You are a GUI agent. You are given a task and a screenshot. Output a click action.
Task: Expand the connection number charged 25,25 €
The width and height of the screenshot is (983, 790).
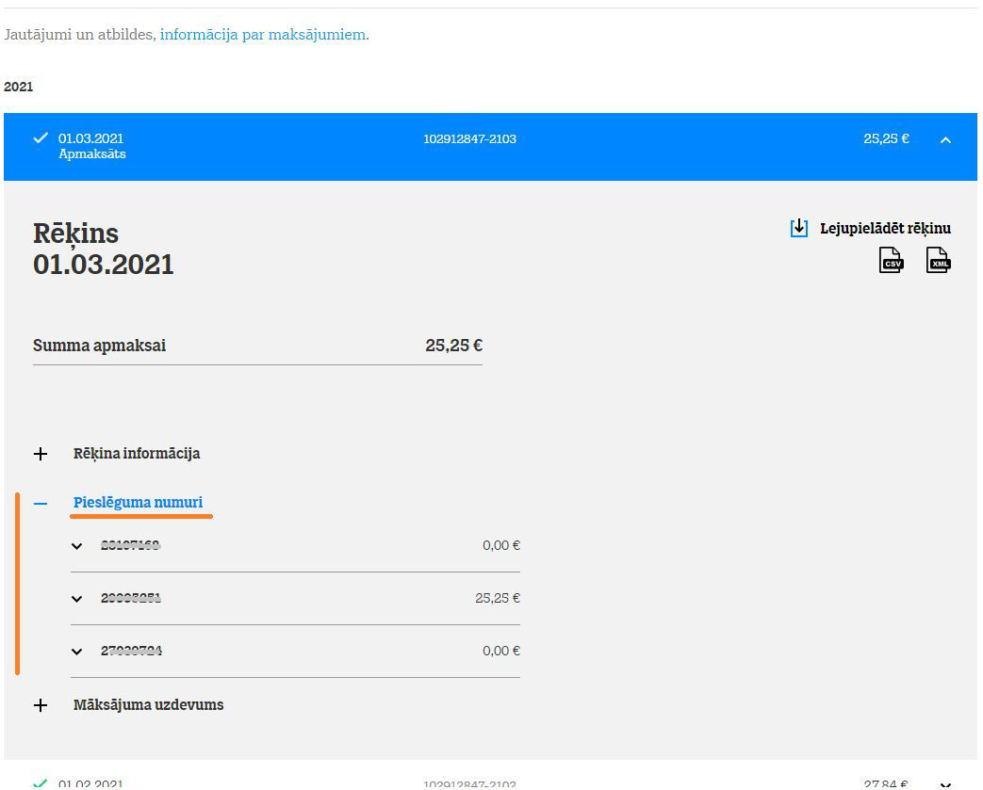coord(77,599)
